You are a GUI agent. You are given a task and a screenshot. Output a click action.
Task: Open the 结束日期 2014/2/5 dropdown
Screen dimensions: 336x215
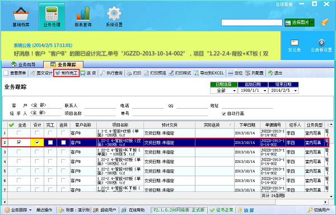[x=296, y=91]
